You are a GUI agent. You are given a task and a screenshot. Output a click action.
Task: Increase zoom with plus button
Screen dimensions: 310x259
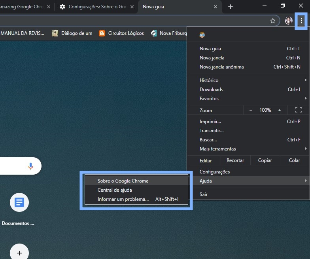point(280,110)
